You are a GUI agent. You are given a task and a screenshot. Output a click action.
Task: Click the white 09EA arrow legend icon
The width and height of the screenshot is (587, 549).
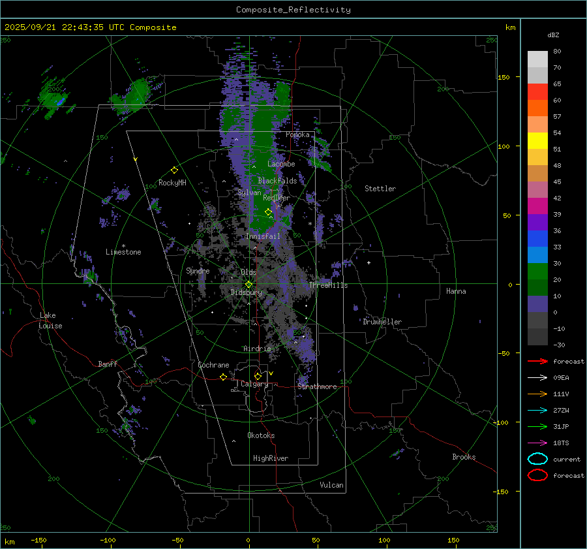click(537, 377)
